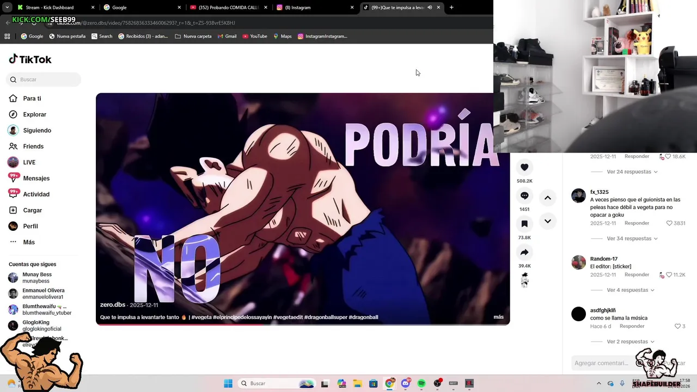
Task: Open Nueva carpeta bookmarks folder
Action: click(193, 36)
